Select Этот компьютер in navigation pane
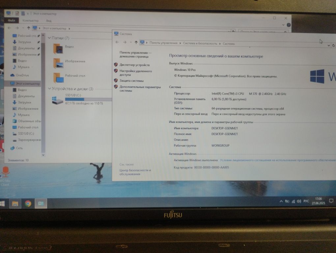This screenshot has width=336, height=253. click(x=25, y=84)
